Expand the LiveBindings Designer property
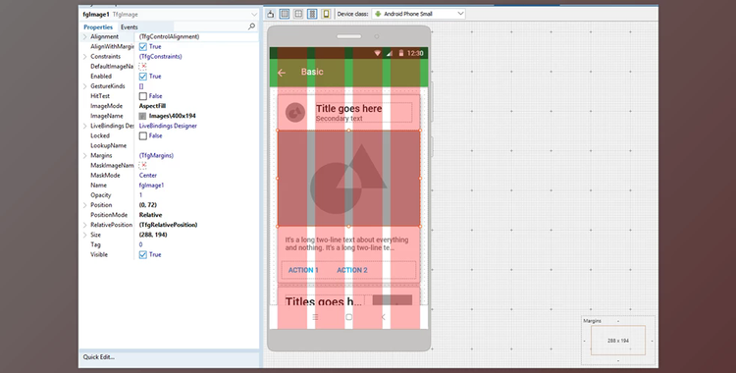This screenshot has width=736, height=373. click(85, 126)
